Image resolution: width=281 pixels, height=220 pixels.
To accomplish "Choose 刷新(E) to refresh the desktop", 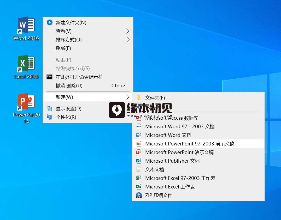I will pos(88,48).
